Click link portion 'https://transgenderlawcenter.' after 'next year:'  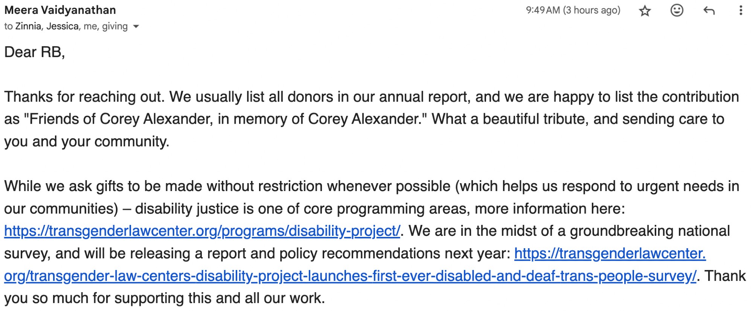click(x=610, y=253)
